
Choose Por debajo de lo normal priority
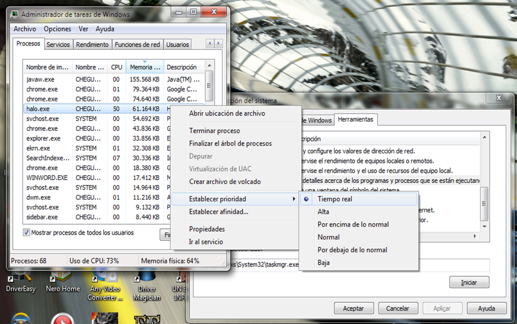358,250
